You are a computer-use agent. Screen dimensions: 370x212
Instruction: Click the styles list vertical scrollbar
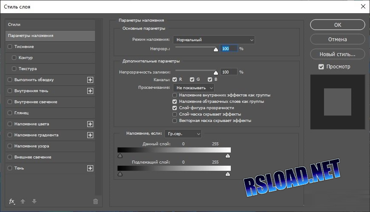point(99,107)
